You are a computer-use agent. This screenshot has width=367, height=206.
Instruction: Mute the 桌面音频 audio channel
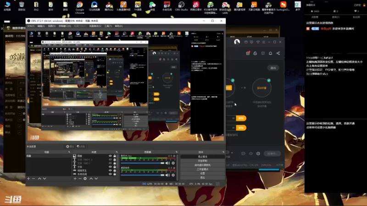(167, 175)
